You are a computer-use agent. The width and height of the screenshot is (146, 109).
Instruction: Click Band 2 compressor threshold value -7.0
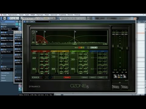53,57
